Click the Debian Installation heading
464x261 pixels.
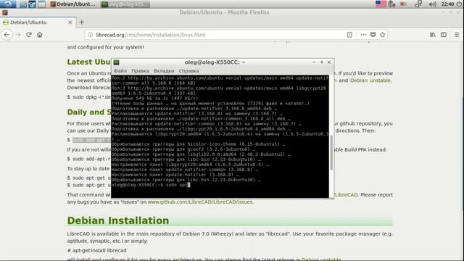click(118, 220)
